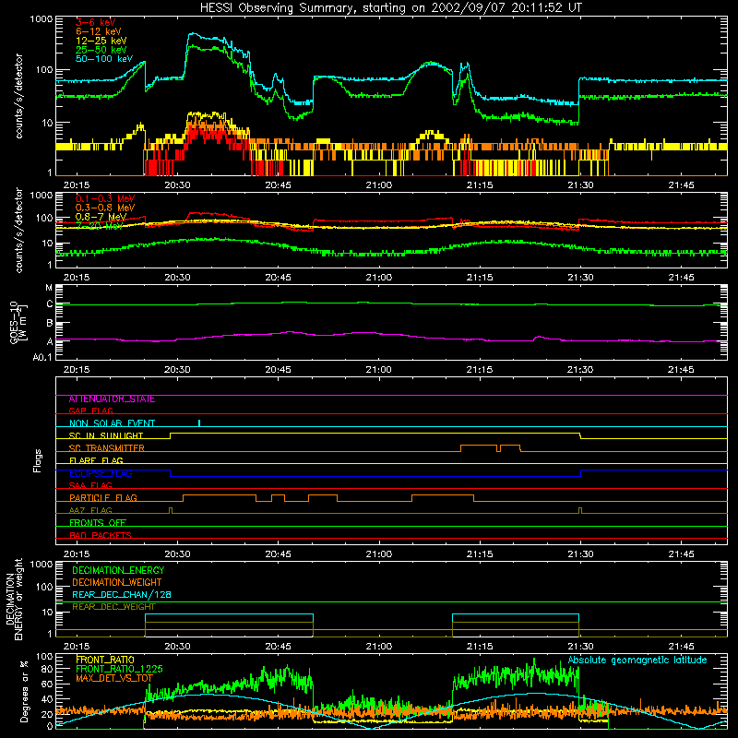Select the SC_TRANSMITTER flag label

point(106,448)
